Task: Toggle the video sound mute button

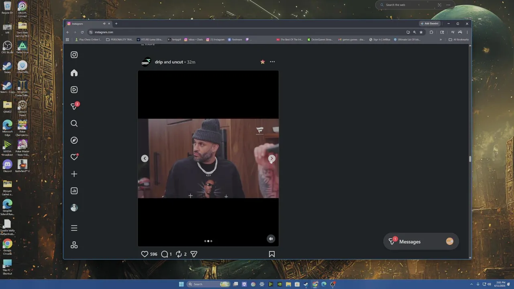Action: click(x=271, y=239)
